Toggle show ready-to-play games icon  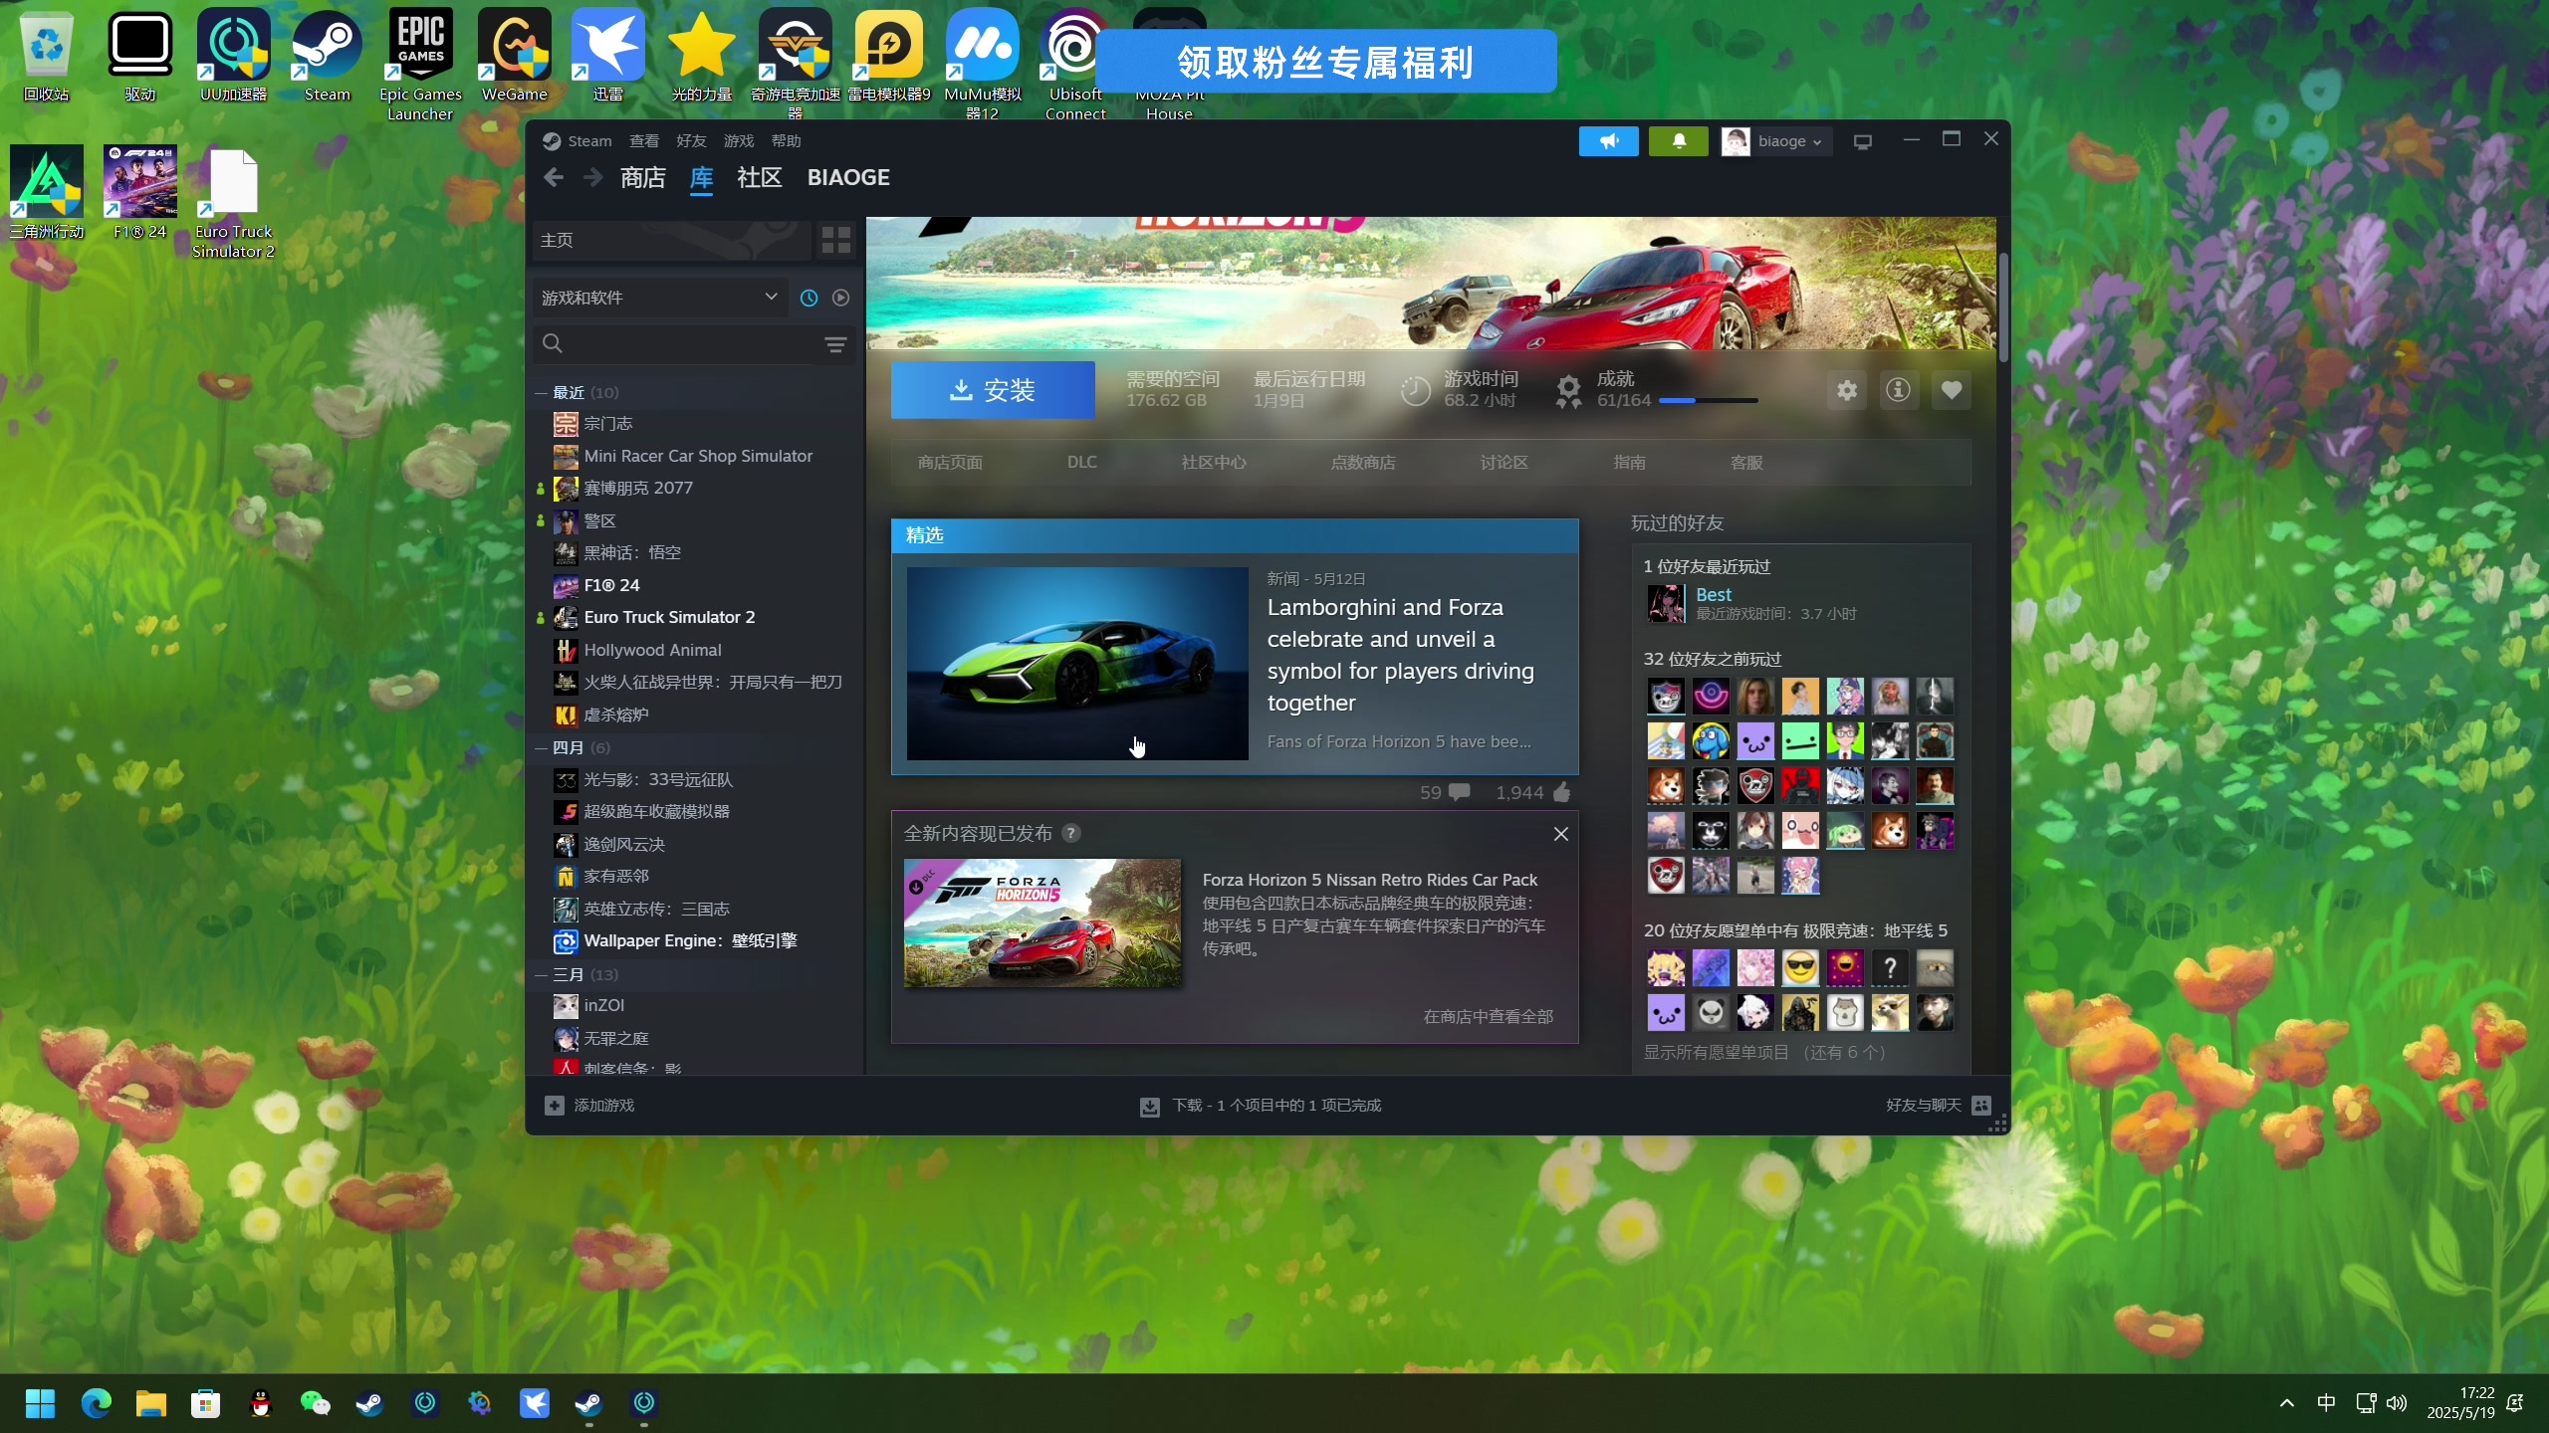(x=840, y=298)
